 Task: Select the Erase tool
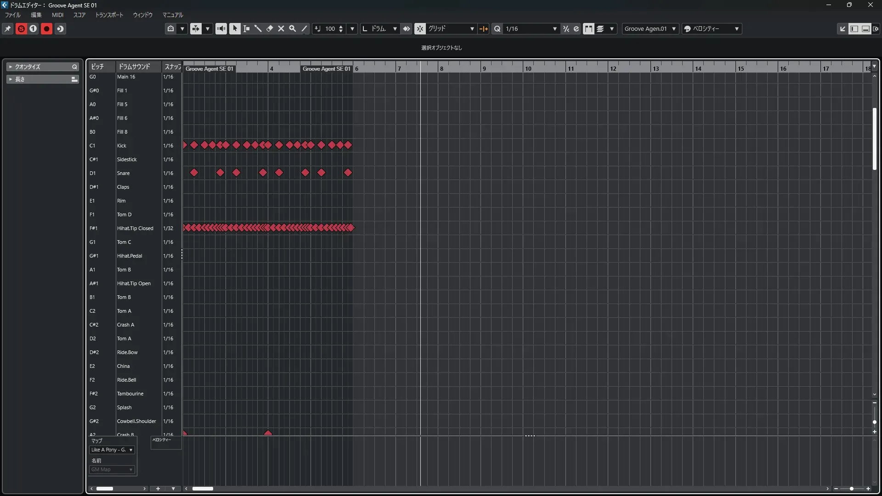[x=270, y=28]
